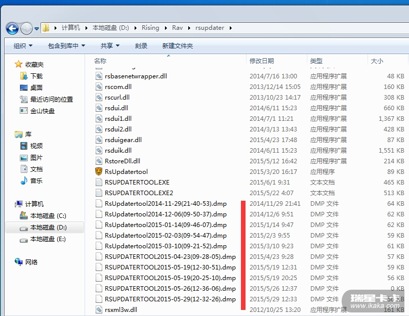This screenshot has height=316, width=409.
Task: Click the 刻录 toolbar button
Action: (x=141, y=46)
